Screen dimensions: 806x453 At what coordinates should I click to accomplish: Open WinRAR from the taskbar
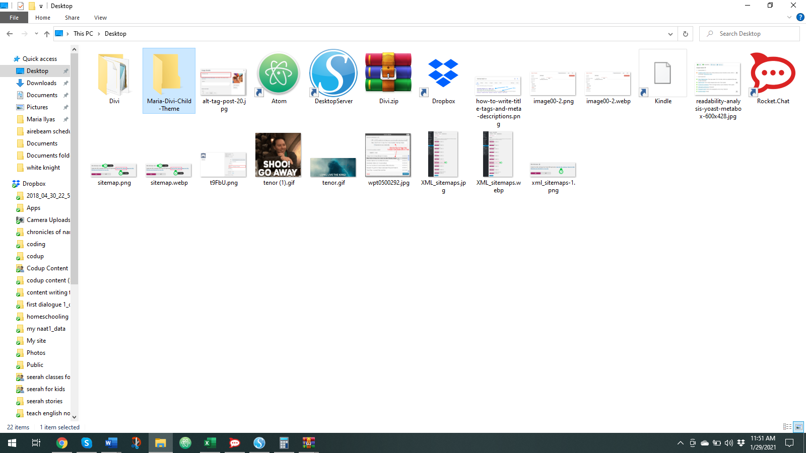308,443
